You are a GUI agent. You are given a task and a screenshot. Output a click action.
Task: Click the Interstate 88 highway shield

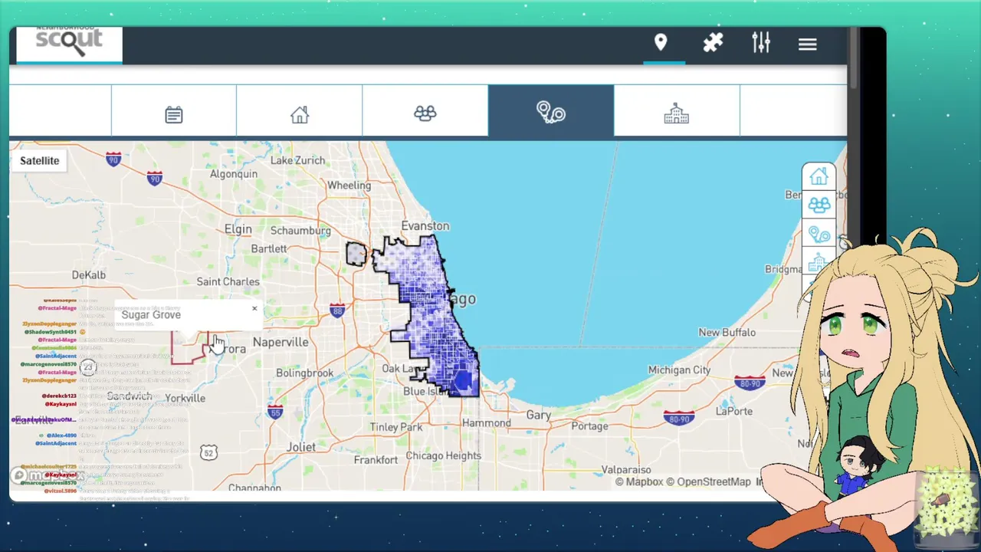point(337,310)
